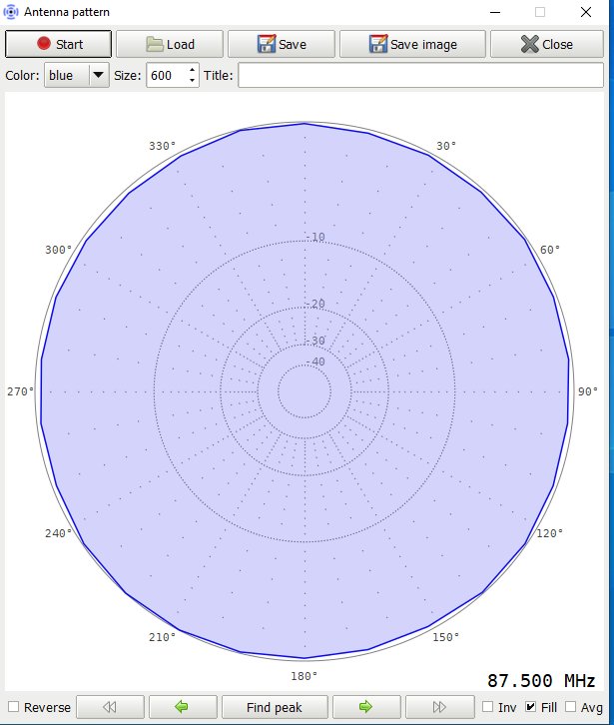
Task: Click the Start recording button
Action: [58, 44]
